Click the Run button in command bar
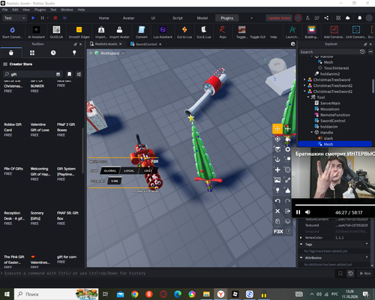 click(365, 273)
